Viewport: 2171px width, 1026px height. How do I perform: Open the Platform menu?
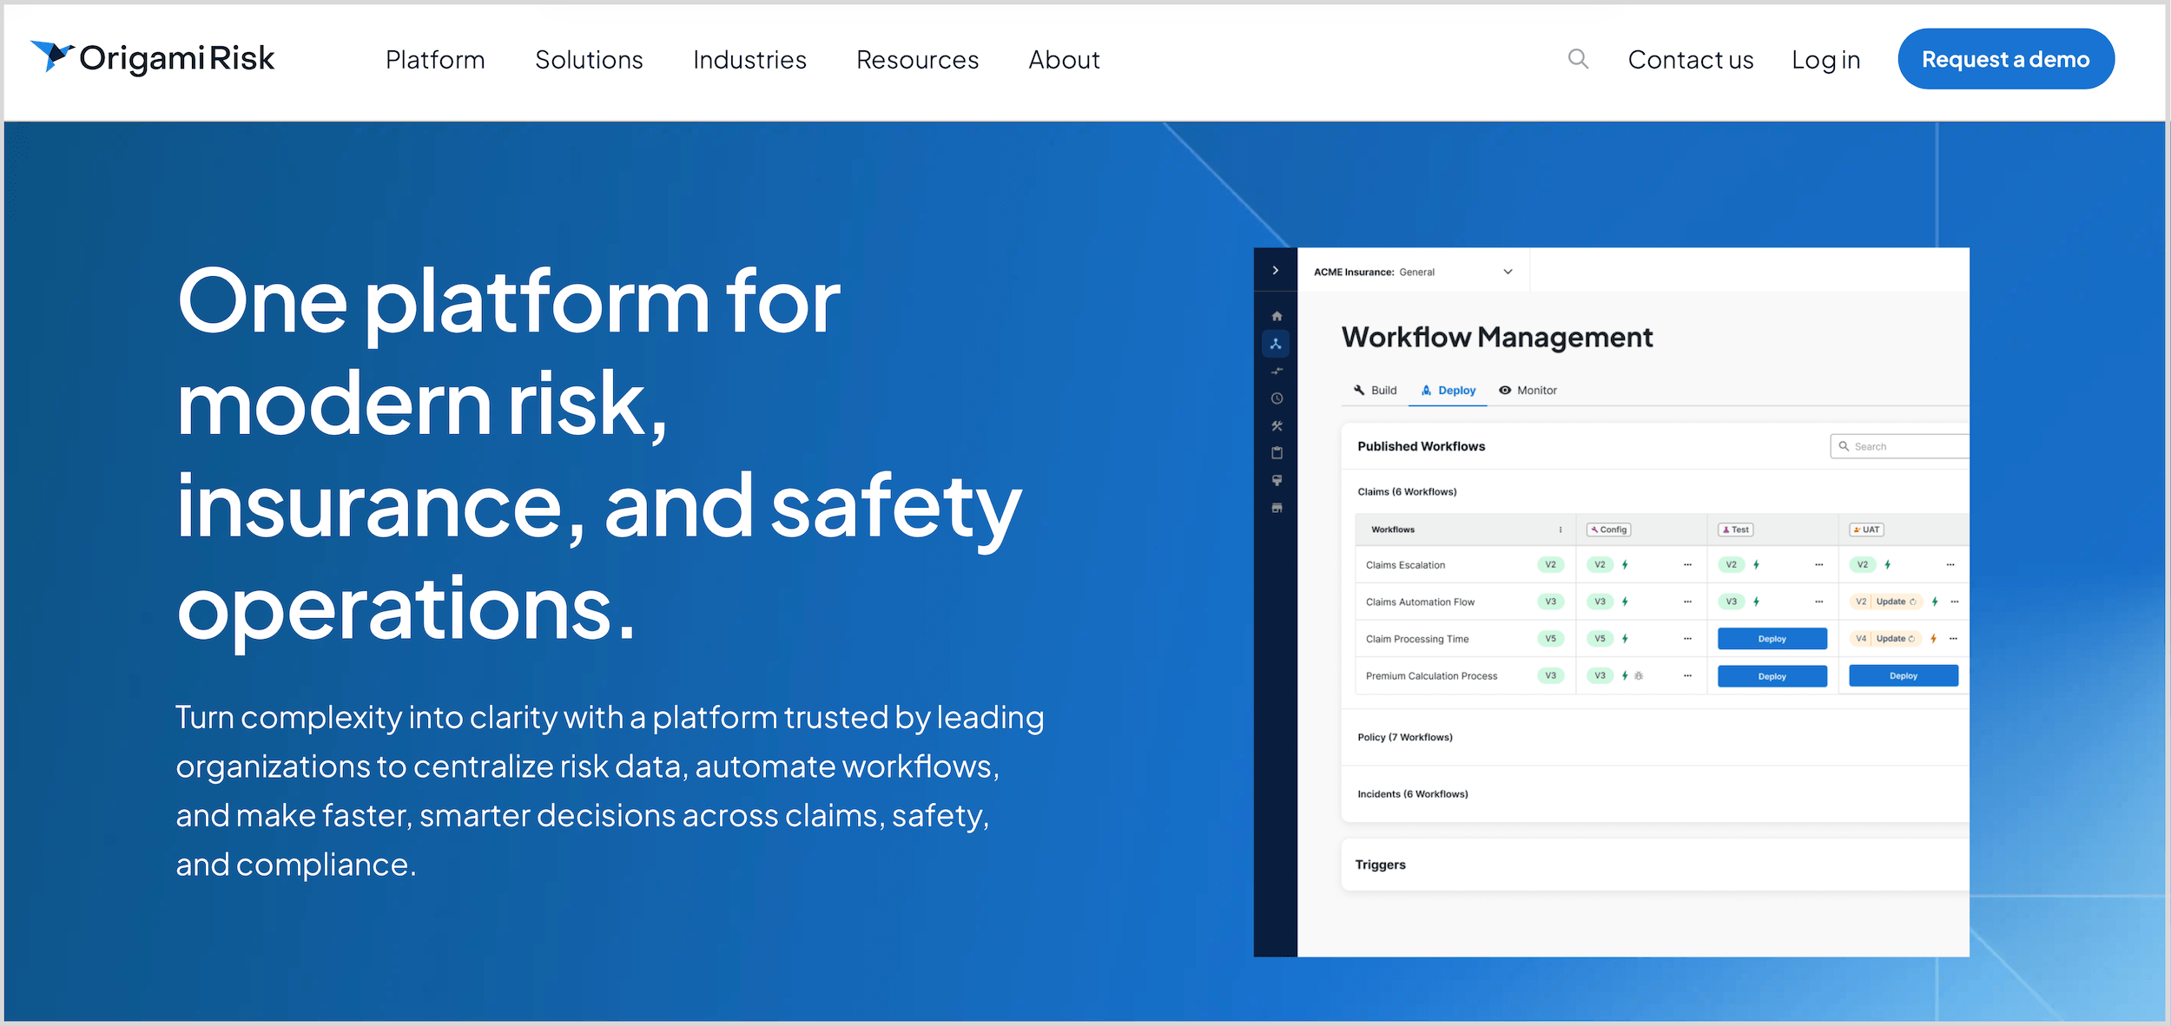click(435, 60)
